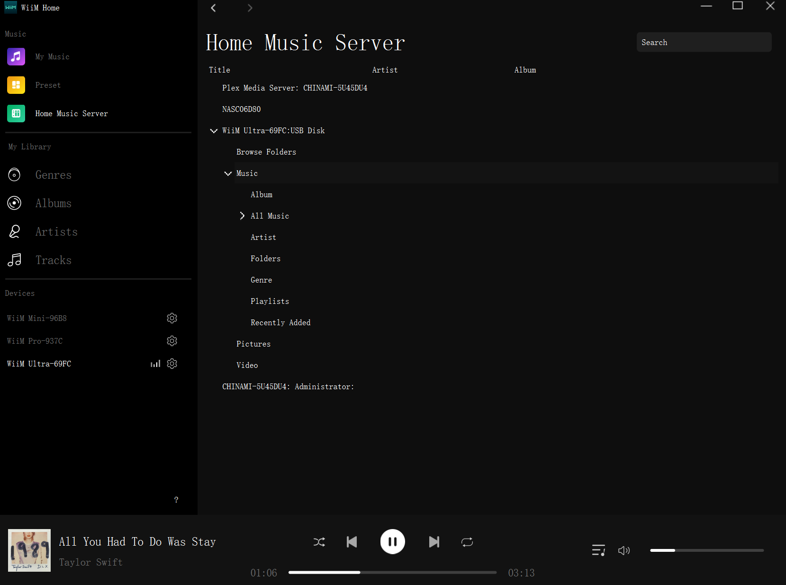Open Tracks in My Library
Screen dimensions: 786x585
(x=53, y=260)
